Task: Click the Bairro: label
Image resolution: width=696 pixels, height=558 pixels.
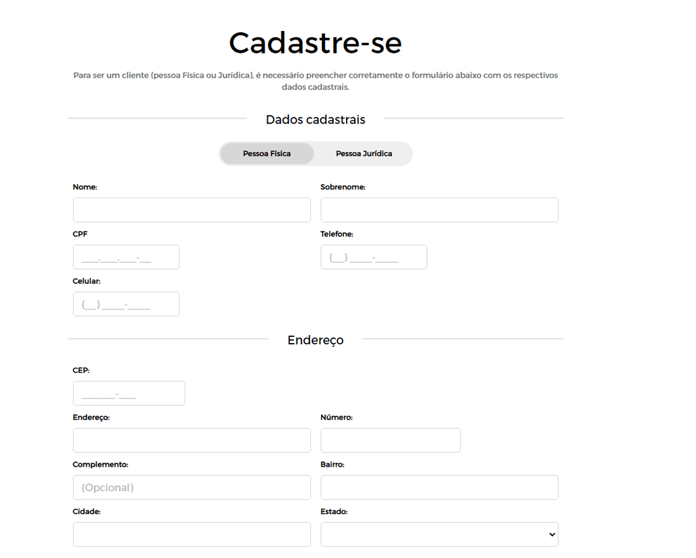Action: point(332,464)
